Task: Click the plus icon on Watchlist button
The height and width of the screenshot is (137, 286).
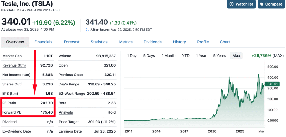Action: 231,4
